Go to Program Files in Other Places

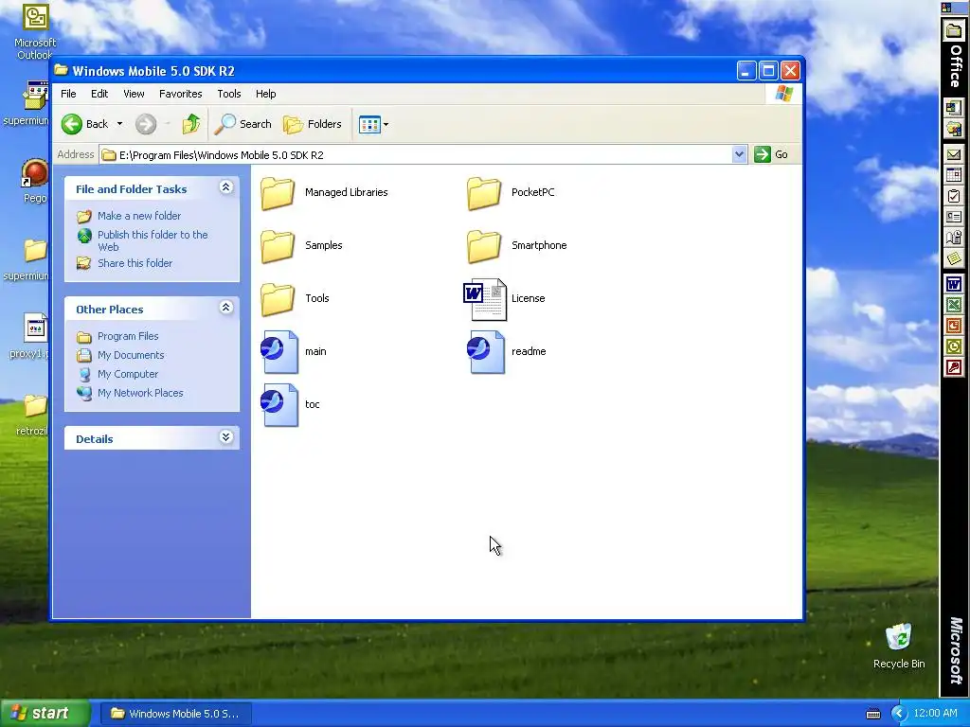click(128, 336)
